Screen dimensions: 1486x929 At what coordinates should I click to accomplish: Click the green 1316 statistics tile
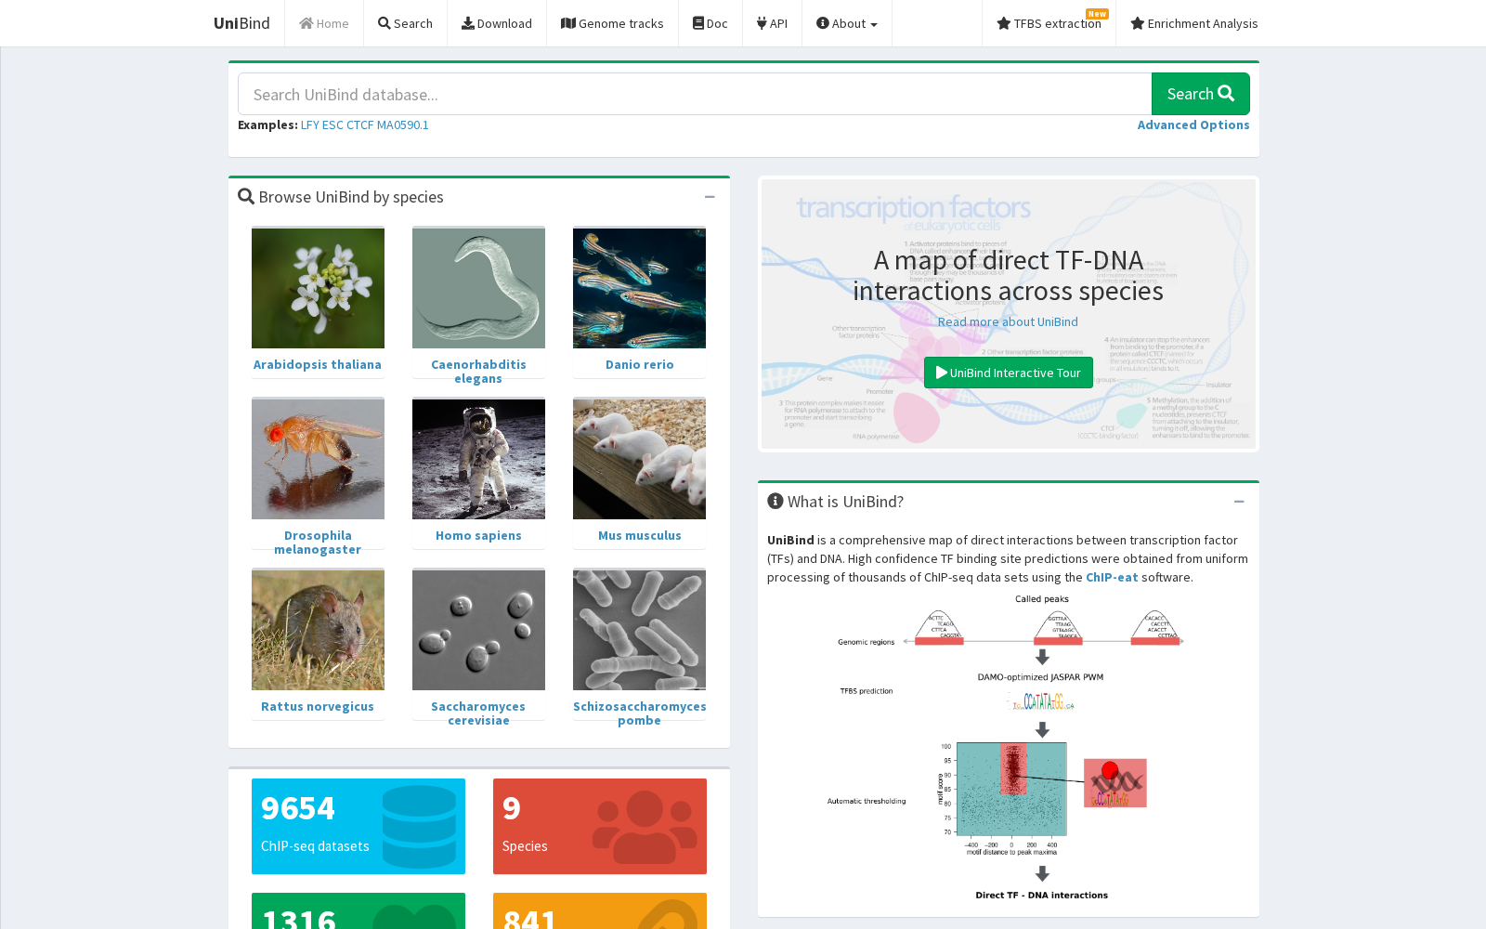point(358,911)
